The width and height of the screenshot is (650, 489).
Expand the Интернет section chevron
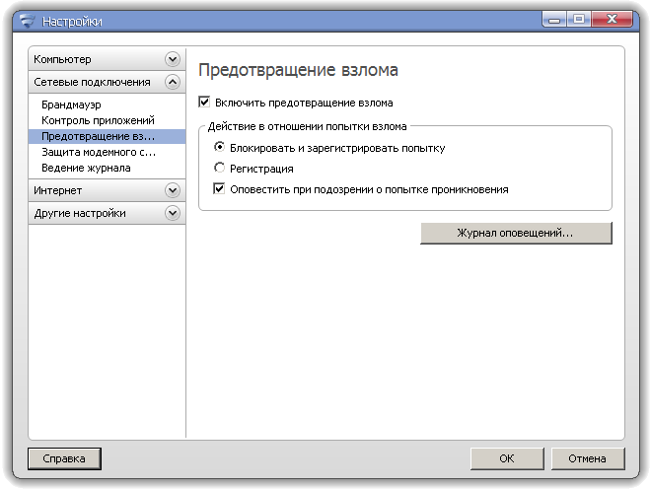173,190
